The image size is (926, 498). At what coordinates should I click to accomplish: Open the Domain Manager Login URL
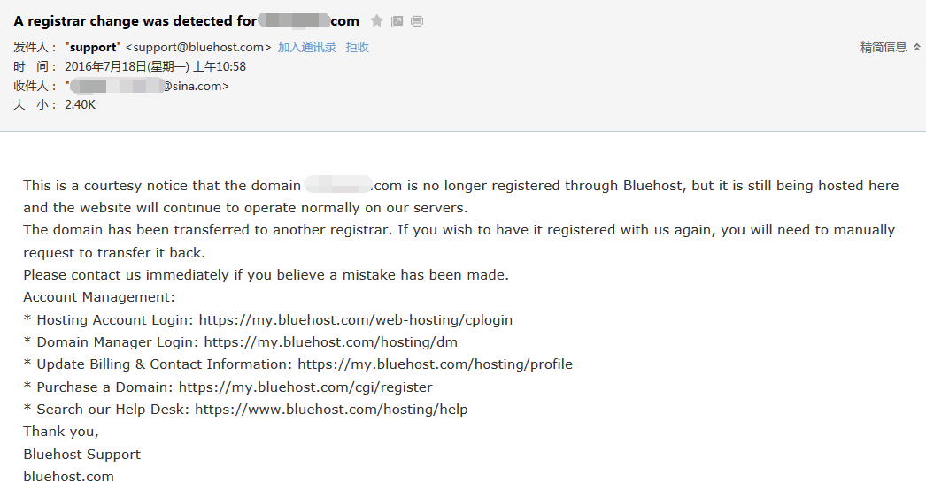(330, 341)
